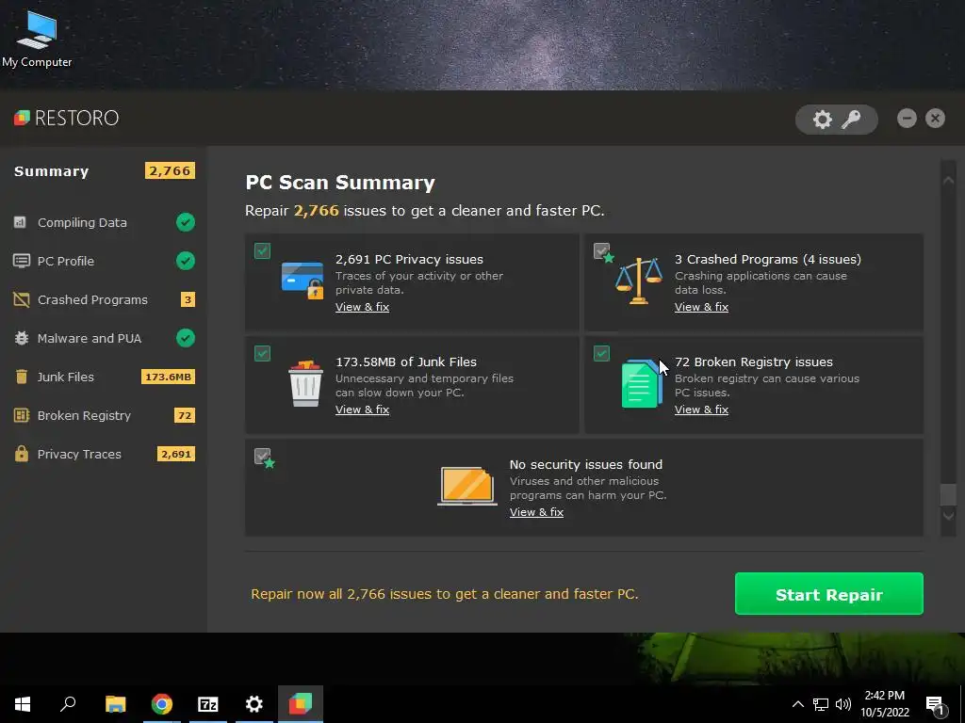Screen dimensions: 965x723
Task: Click the green document Broken Registry icon
Action: point(641,384)
